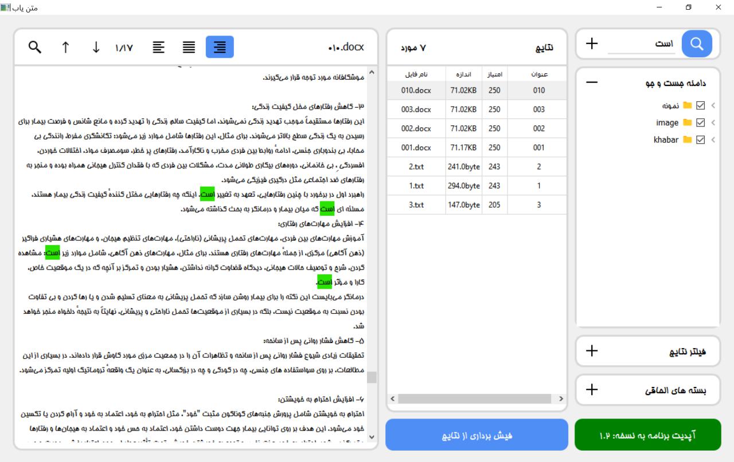This screenshot has width=734, height=462.
Task: Click the results scrollbar right arrow
Action: coord(561,398)
